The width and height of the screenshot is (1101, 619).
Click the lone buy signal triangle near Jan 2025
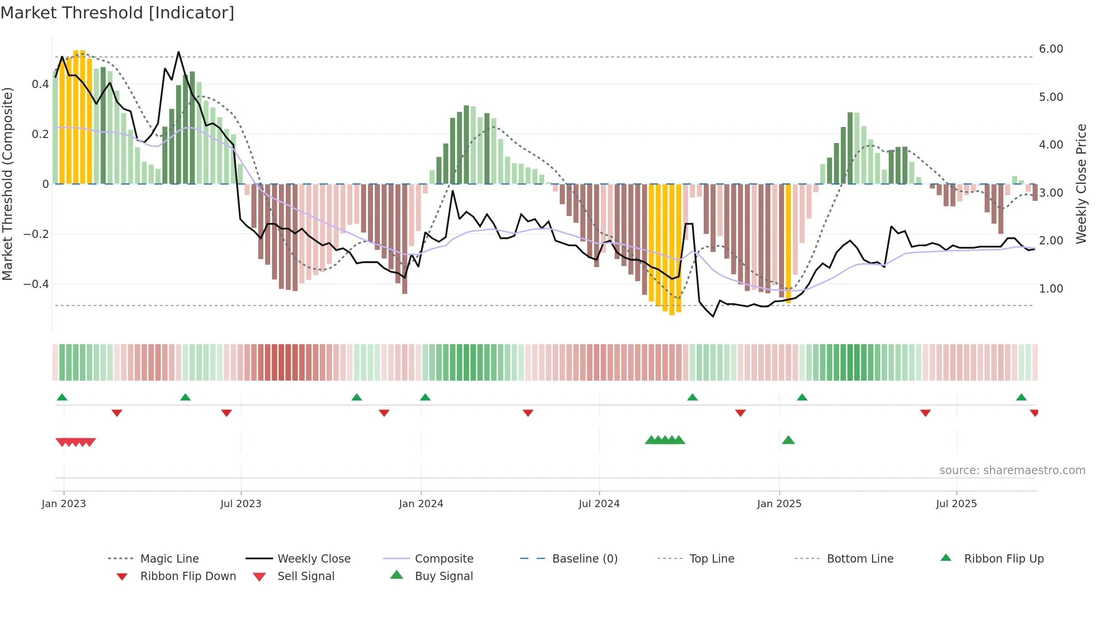pos(788,440)
